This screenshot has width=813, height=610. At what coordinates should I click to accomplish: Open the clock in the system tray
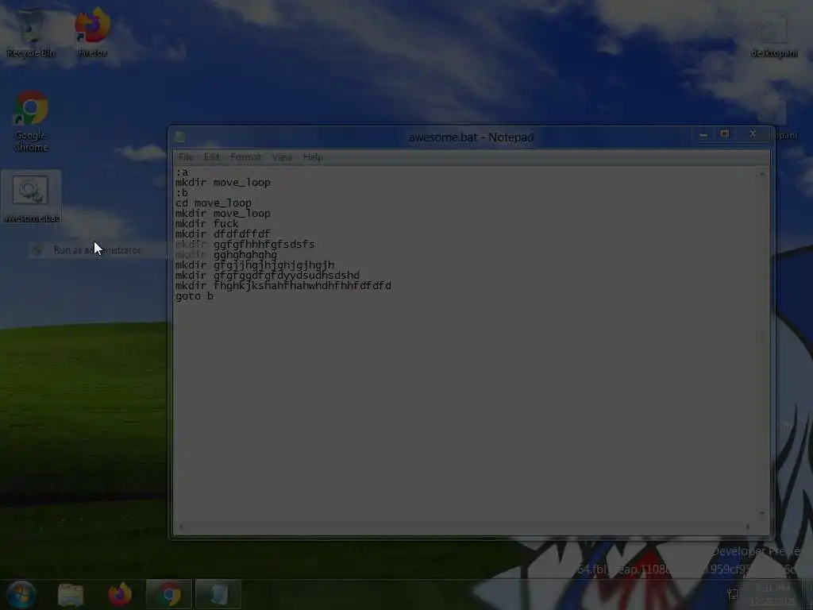[x=773, y=594]
